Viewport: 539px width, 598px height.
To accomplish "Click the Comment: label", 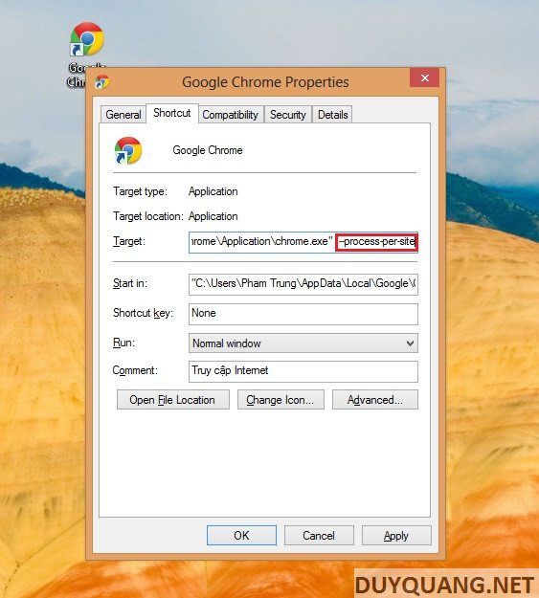I will pos(135,370).
